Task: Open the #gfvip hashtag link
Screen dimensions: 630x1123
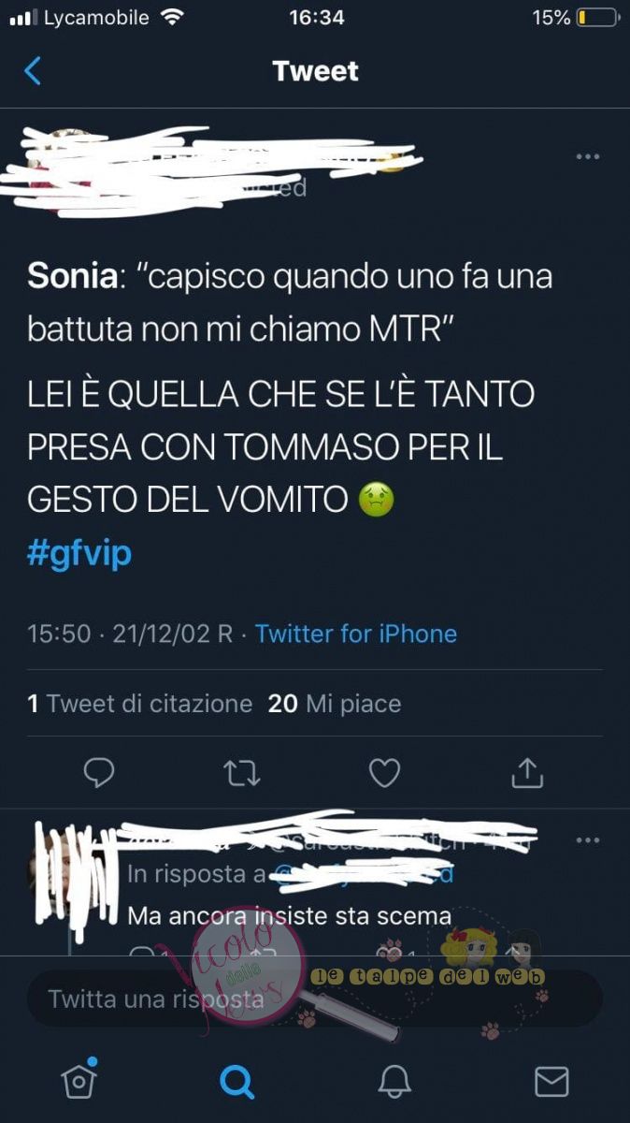Action: 79,553
